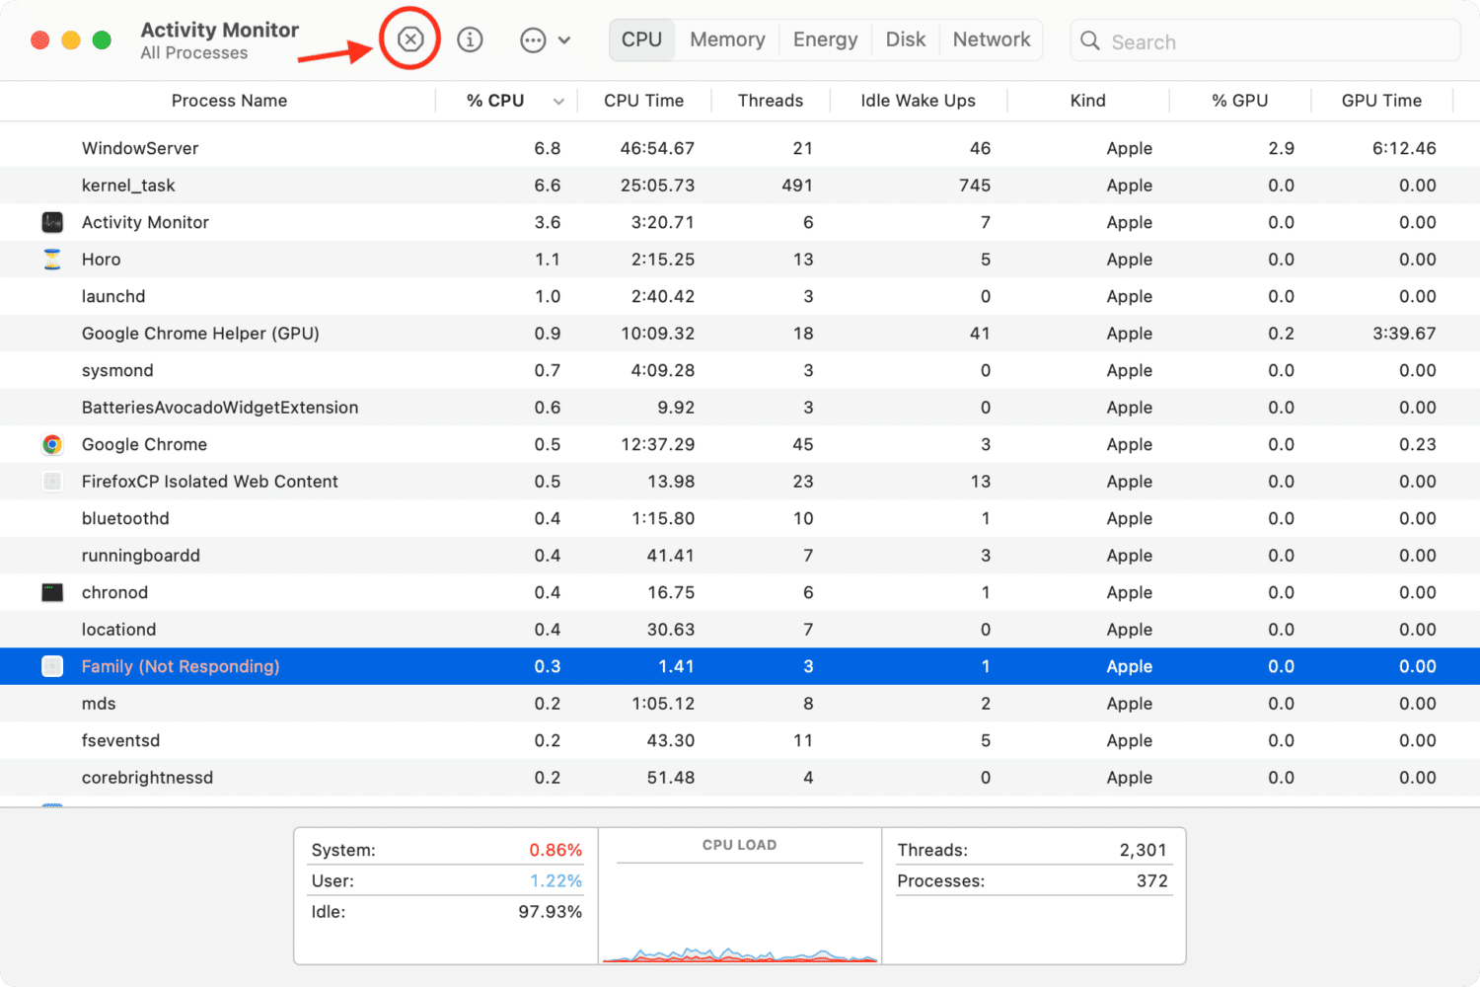Select the chronod process name
This screenshot has width=1480, height=987.
pos(114,592)
